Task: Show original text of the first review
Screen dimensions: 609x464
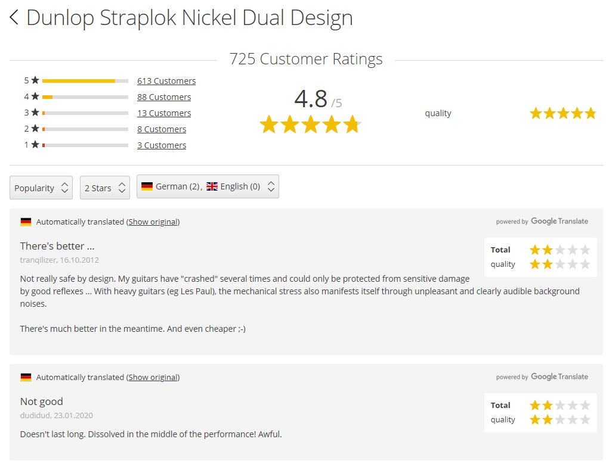Action: tap(153, 222)
